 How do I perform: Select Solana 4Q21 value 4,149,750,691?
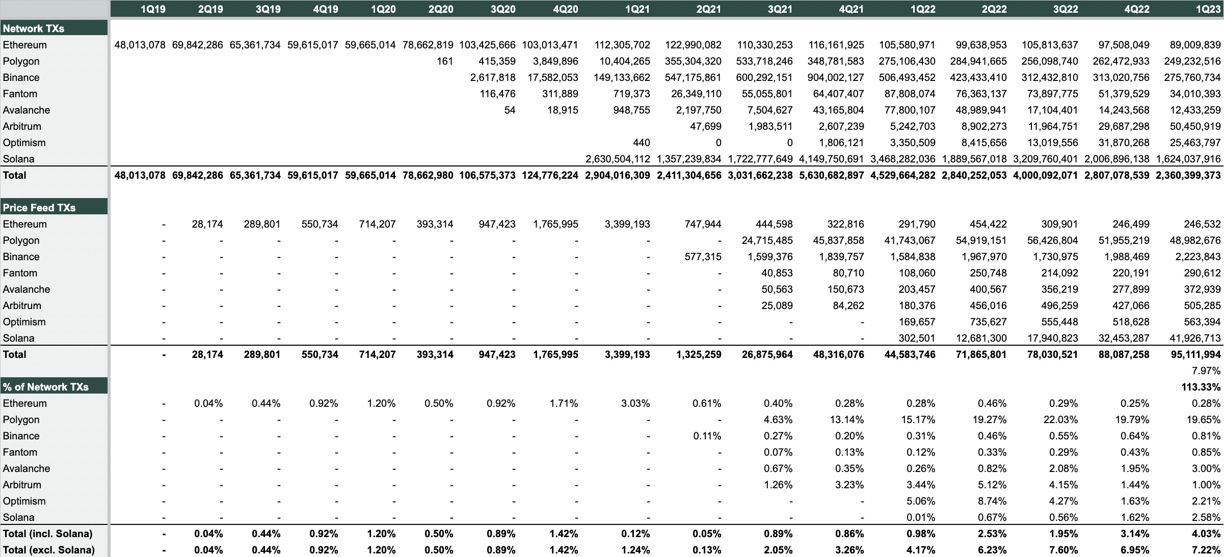tap(832, 159)
